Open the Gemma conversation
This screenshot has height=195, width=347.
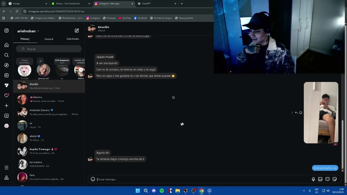[x=49, y=99]
